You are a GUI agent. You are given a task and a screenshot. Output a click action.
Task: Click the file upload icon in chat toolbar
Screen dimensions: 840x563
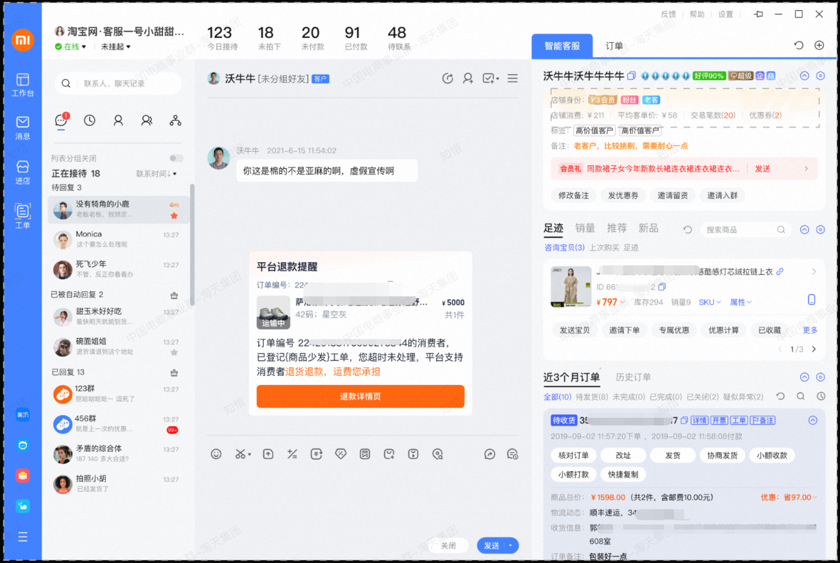click(268, 454)
